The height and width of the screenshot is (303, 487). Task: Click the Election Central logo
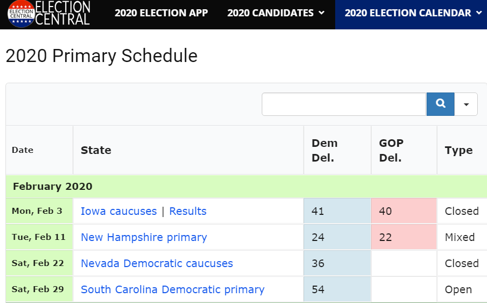49,14
